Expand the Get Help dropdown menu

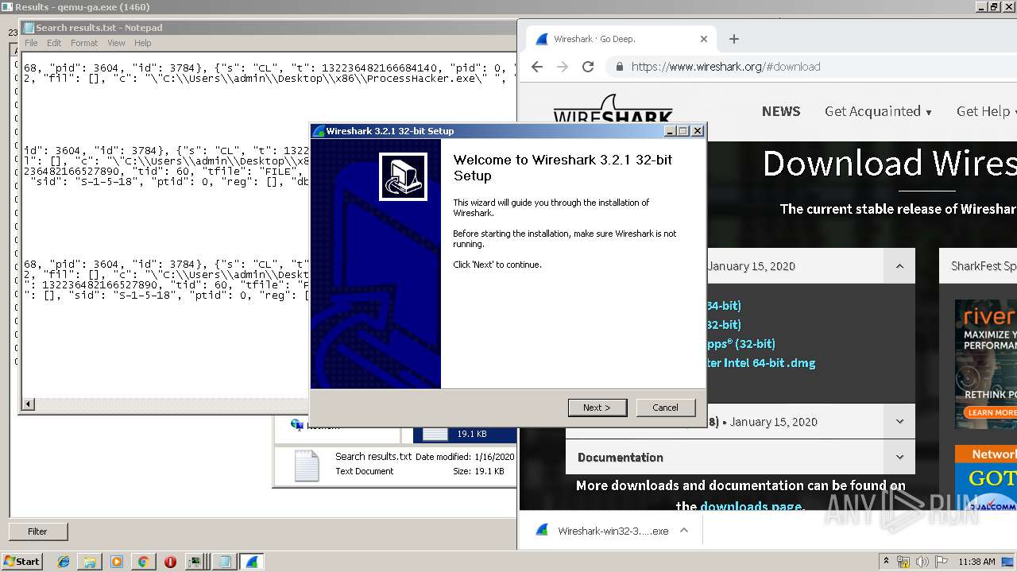tap(986, 111)
